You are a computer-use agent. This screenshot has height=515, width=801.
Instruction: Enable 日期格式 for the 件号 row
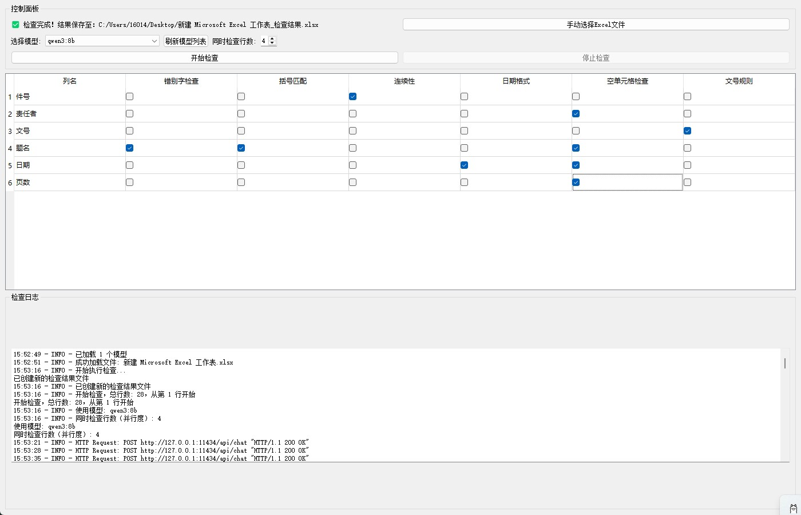[464, 97]
